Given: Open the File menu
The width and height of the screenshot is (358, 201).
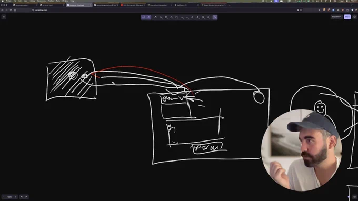Looking at the screenshot, I should [15, 1].
